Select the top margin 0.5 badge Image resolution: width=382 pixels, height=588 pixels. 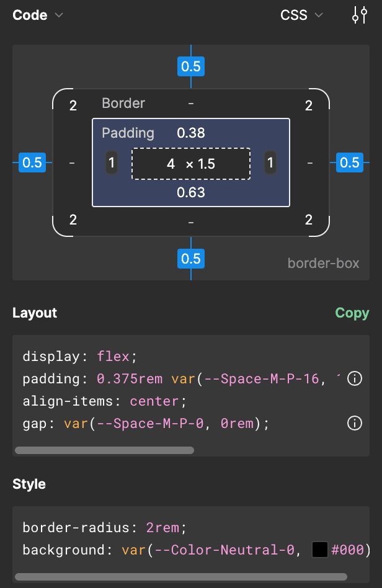[x=191, y=66]
